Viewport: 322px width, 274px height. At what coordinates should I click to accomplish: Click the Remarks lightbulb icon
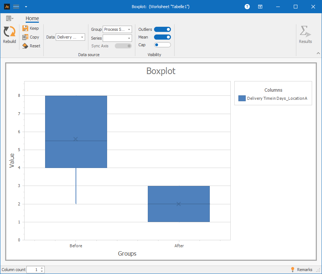point(292,270)
